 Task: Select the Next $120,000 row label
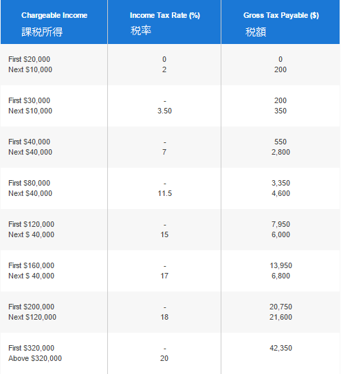tap(32, 317)
